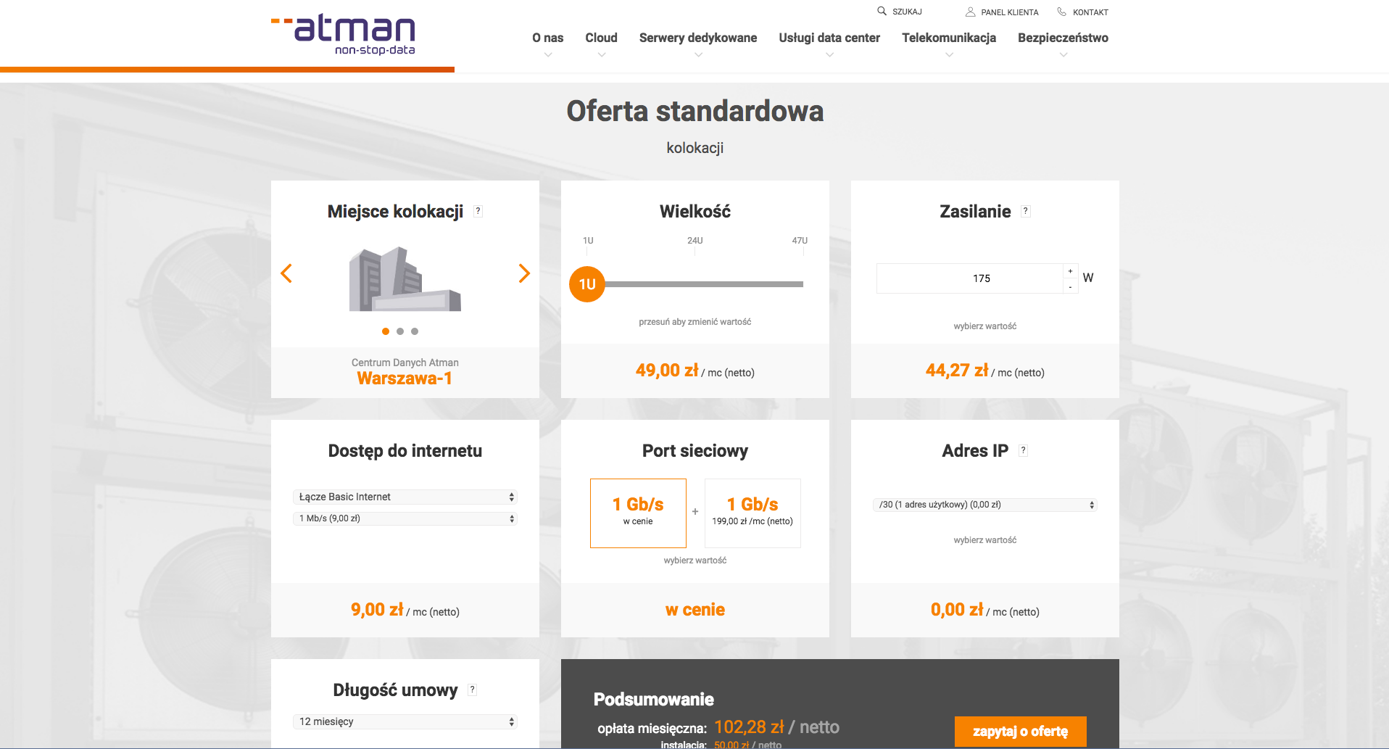Open the O nas menu
The width and height of the screenshot is (1389, 749).
[547, 38]
